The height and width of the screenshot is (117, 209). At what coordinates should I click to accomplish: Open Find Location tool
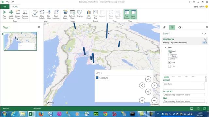(x=56, y=14)
